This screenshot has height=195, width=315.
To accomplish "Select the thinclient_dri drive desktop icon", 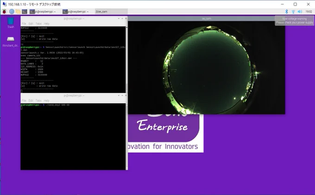I will point(11,42).
